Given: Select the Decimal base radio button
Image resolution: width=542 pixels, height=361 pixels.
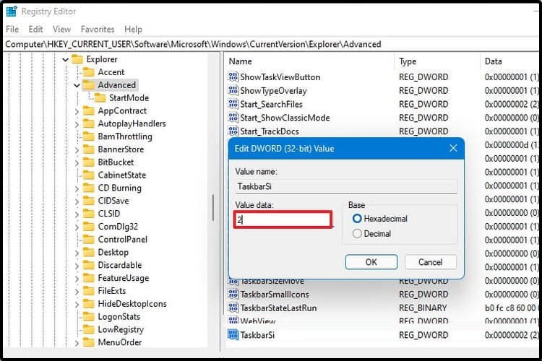Looking at the screenshot, I should click(x=357, y=233).
